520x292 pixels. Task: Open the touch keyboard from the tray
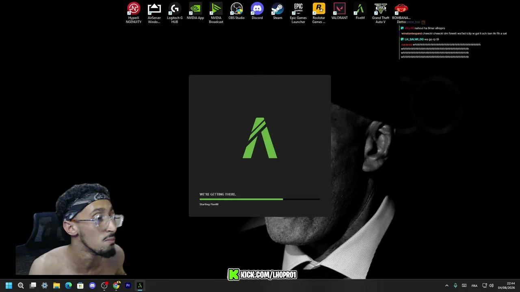pos(464,286)
